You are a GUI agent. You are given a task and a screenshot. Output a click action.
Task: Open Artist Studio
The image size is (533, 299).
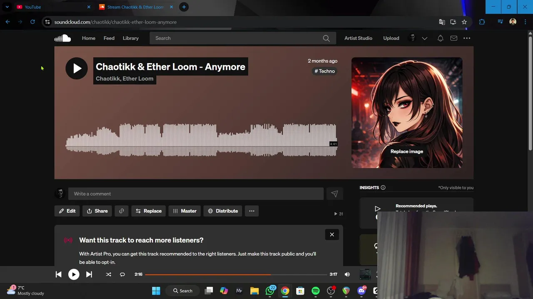358,38
